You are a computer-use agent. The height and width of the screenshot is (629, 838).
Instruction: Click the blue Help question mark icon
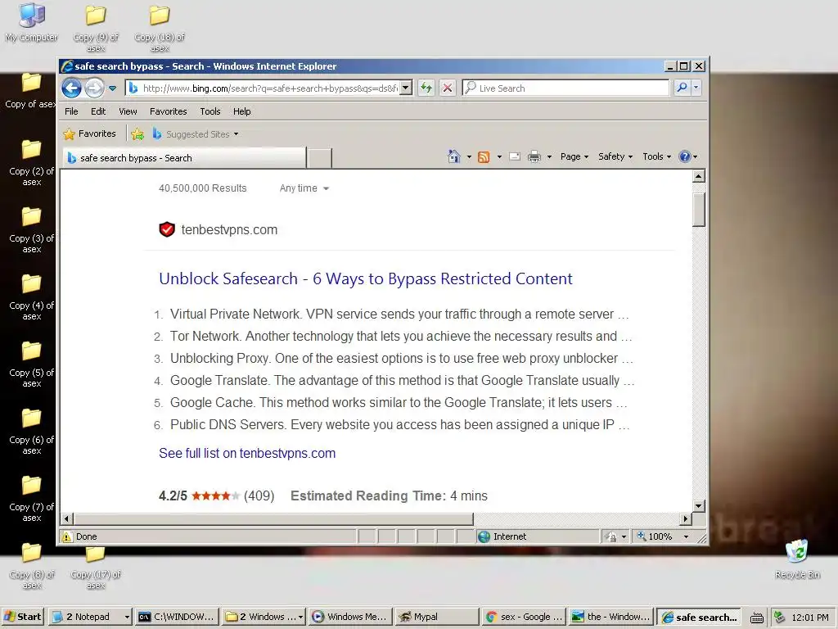685,156
